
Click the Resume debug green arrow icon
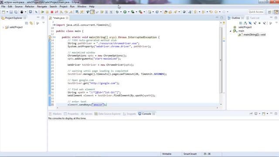point(42,12)
